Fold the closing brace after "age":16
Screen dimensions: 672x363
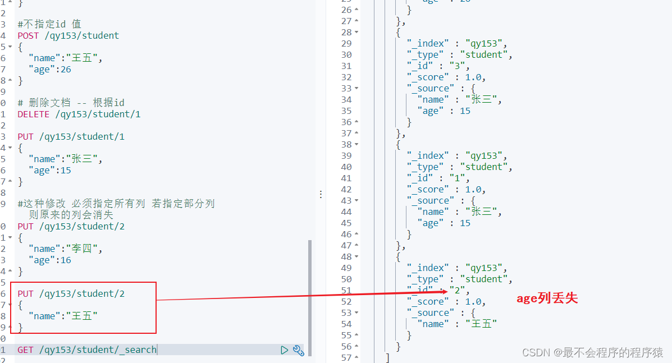pos(10,271)
